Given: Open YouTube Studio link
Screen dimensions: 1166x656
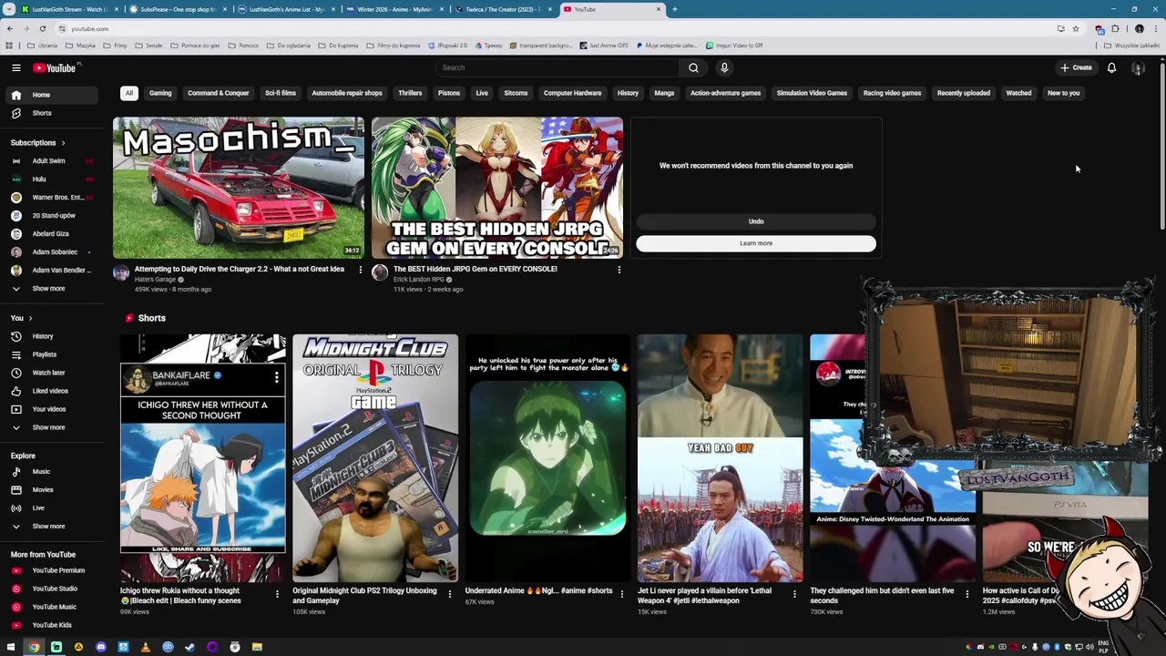Looking at the screenshot, I should point(53,589).
